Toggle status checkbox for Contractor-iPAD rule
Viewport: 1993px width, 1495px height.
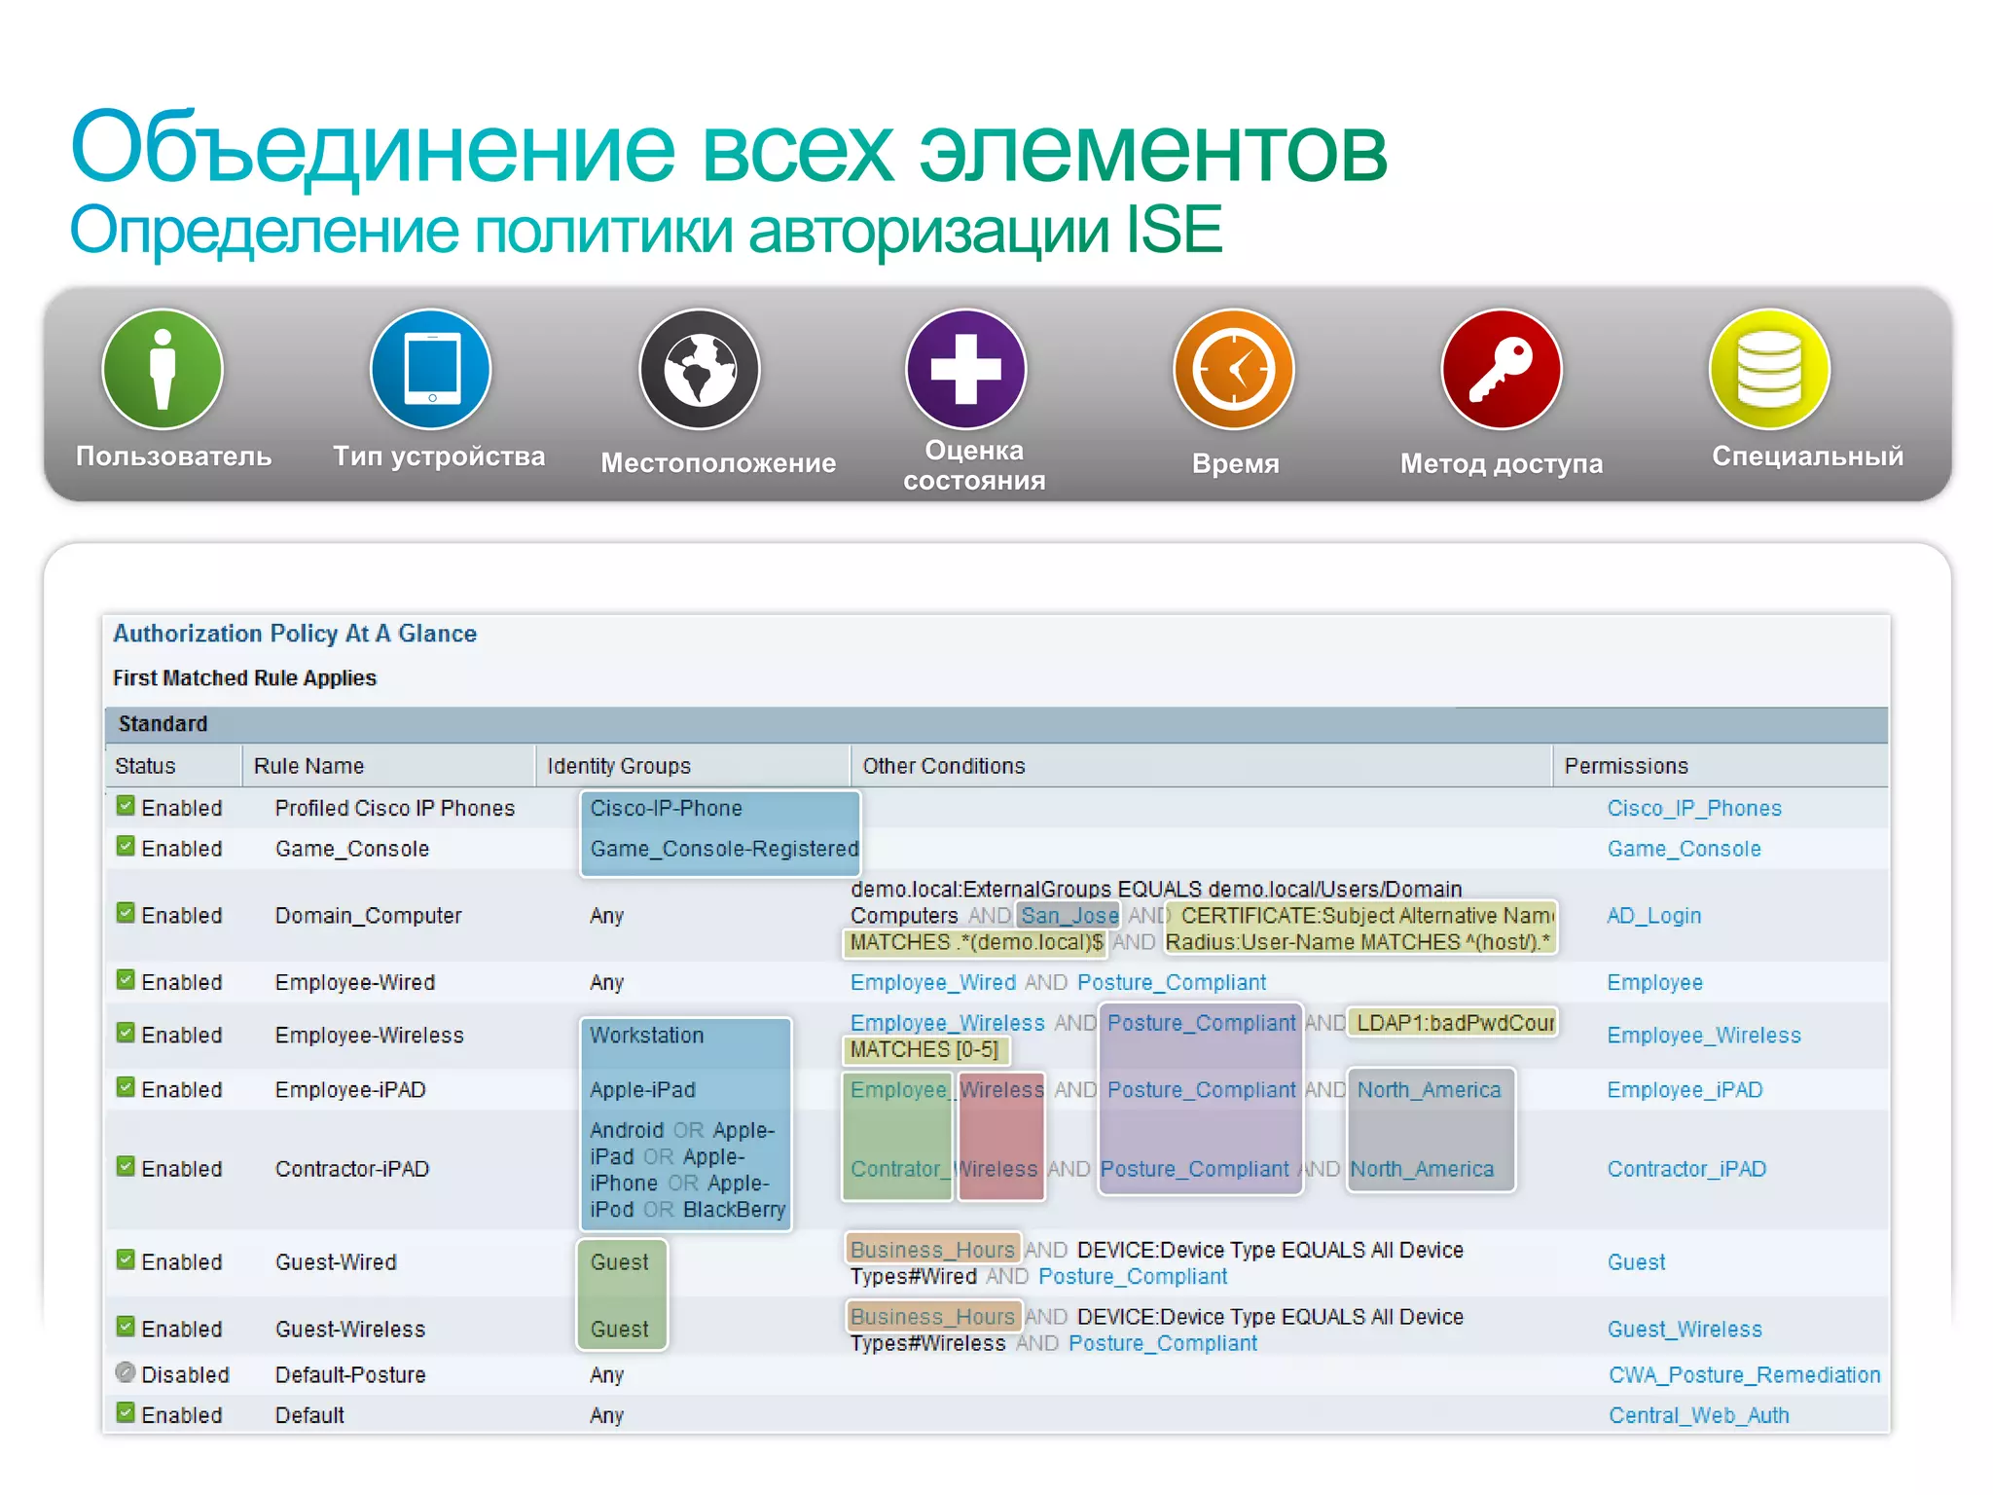click(126, 1166)
